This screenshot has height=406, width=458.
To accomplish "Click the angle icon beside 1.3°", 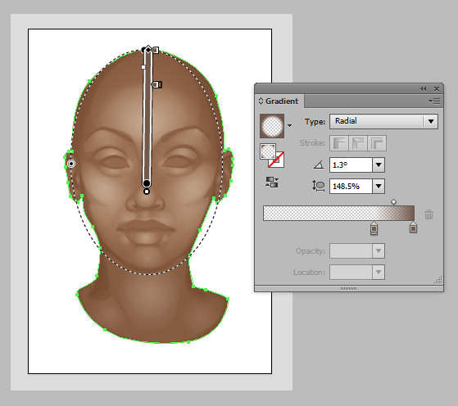I will [x=319, y=165].
